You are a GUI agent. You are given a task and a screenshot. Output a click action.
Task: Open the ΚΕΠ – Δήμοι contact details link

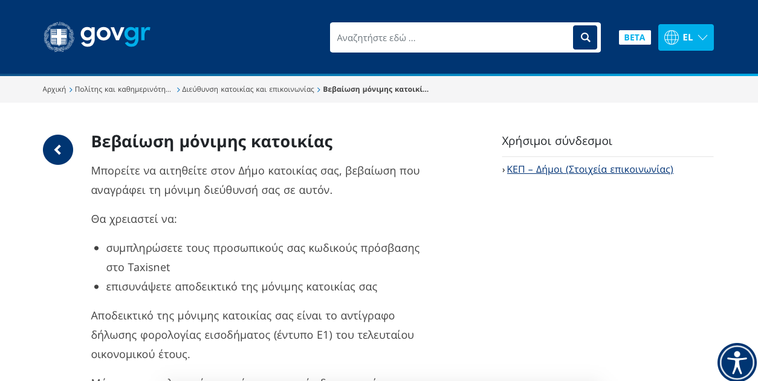point(589,169)
